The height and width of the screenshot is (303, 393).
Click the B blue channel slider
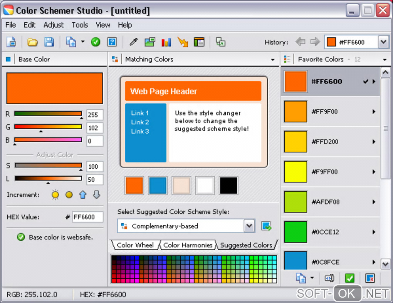48,140
